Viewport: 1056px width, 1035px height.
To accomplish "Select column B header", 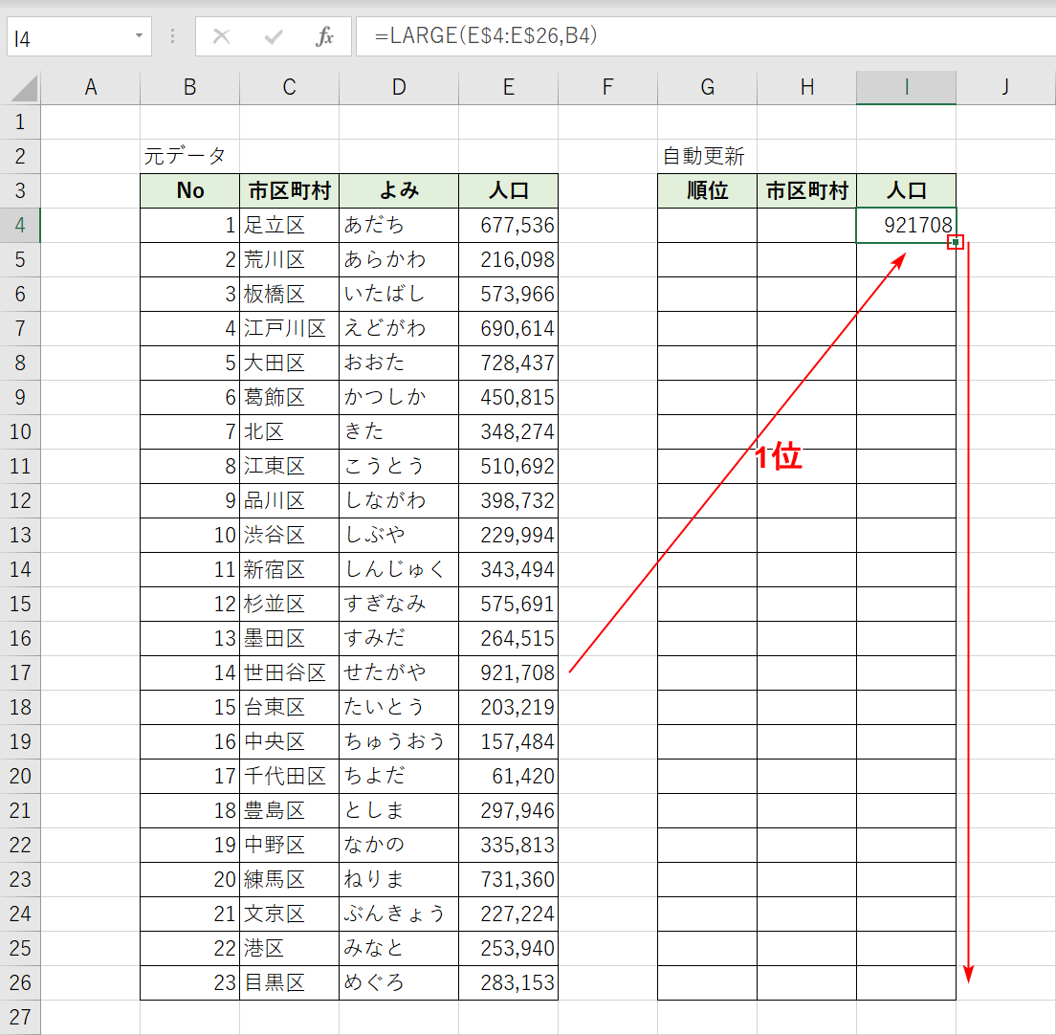I will coord(190,88).
